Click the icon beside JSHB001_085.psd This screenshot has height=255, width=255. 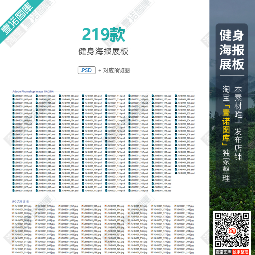(83, 96)
